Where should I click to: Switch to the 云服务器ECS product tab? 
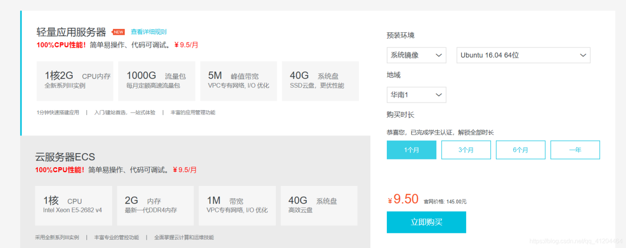65,157
